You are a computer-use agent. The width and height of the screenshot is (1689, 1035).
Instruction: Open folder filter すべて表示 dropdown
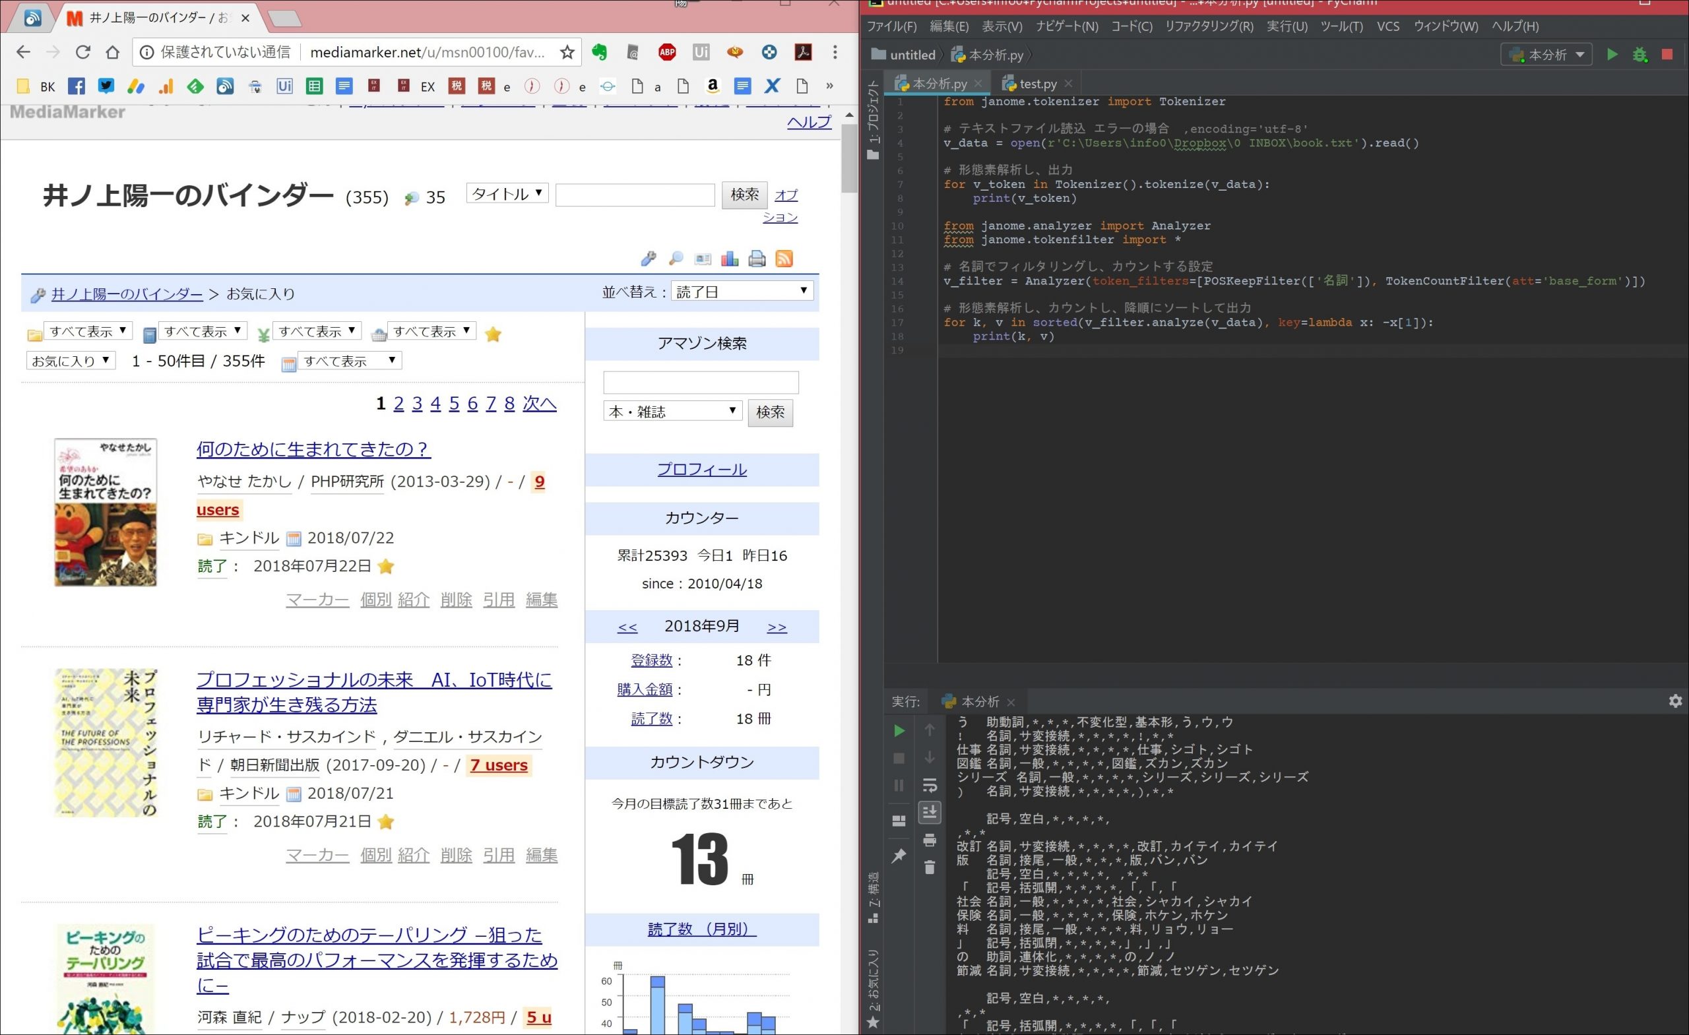(88, 331)
